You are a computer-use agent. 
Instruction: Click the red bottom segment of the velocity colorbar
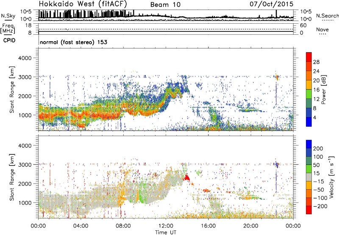(309, 210)
